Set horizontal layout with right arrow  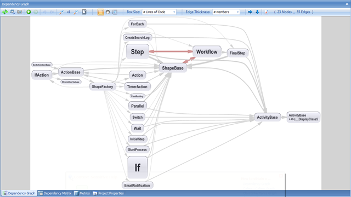coord(250,12)
